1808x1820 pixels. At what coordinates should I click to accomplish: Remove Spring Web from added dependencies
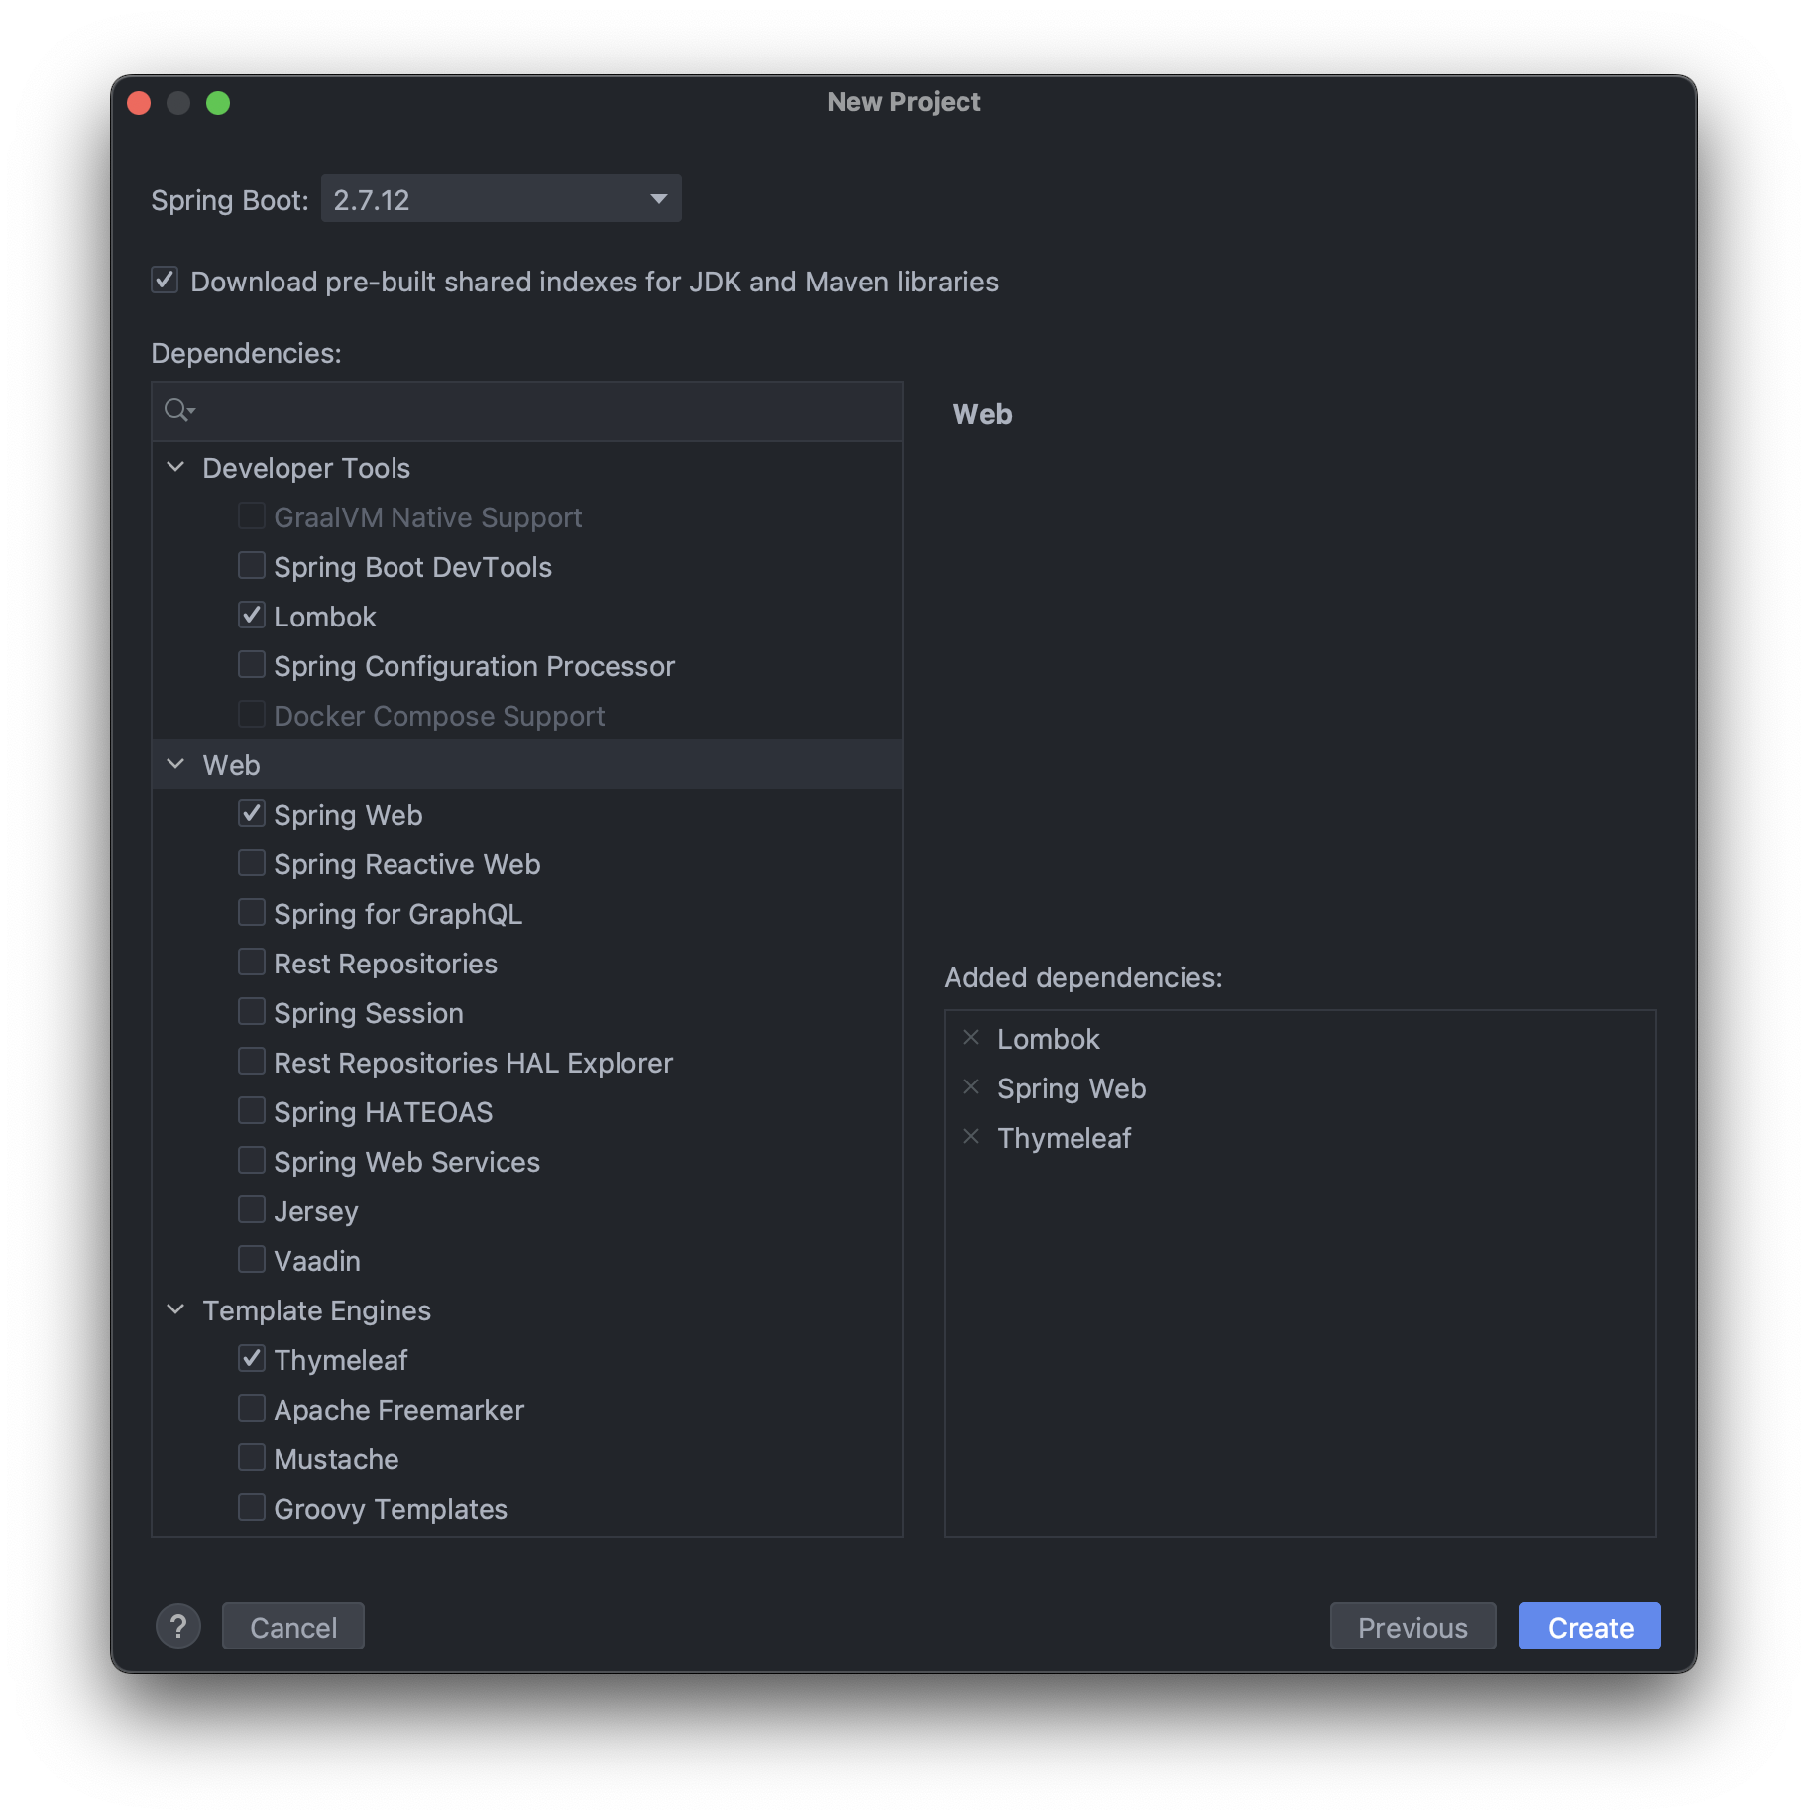tap(971, 1087)
